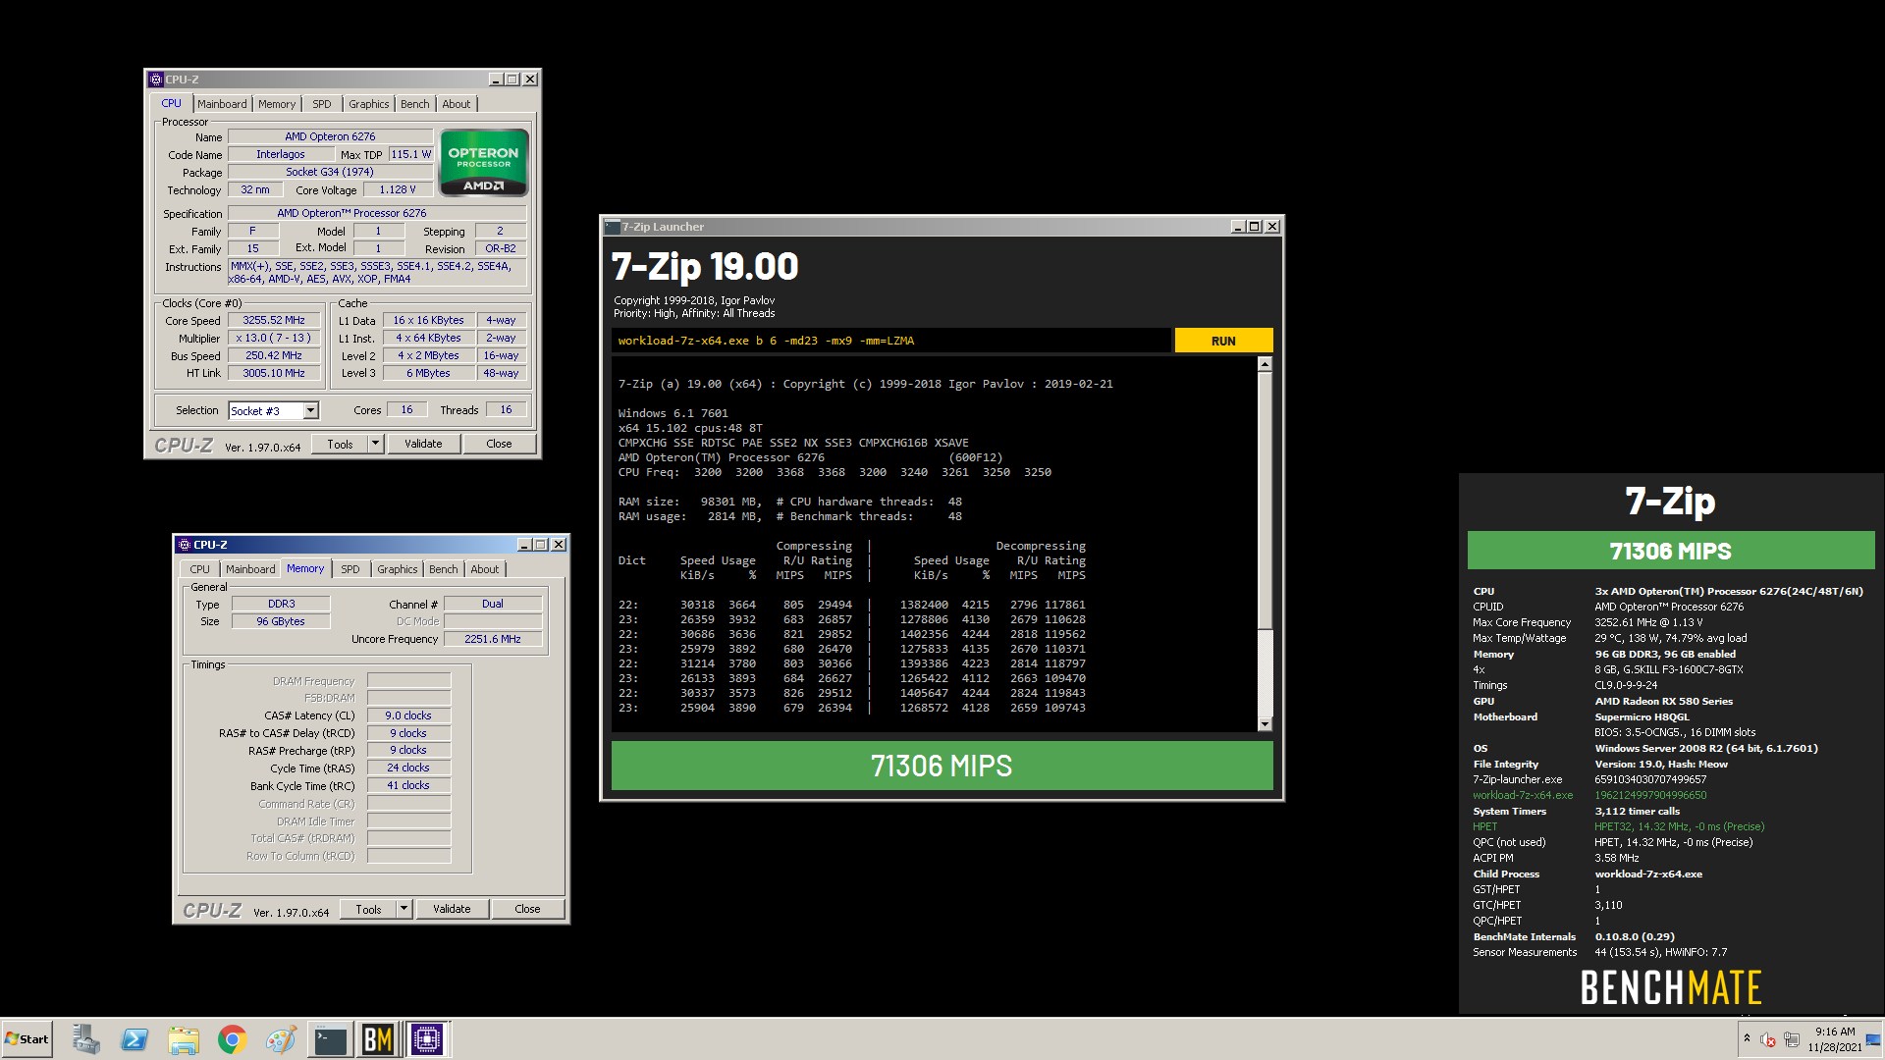This screenshot has height=1060, width=1885.
Task: Click the BENCHMATE logo in results panel
Action: (1670, 987)
